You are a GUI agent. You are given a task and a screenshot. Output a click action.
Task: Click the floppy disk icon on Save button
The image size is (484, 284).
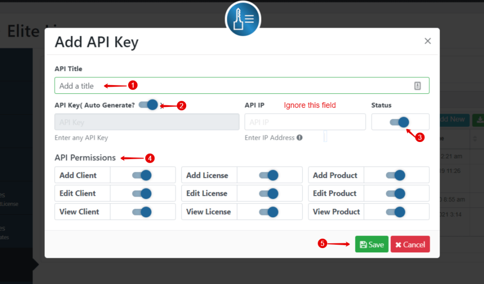(x=363, y=244)
